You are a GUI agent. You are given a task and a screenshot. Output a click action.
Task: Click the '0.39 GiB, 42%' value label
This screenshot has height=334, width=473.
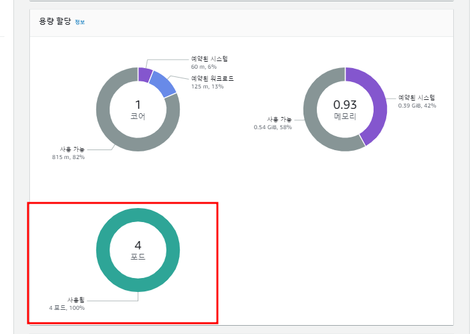point(417,106)
